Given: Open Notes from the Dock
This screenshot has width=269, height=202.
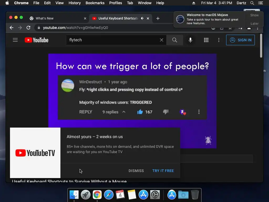Looking at the screenshot, I should [132, 195].
